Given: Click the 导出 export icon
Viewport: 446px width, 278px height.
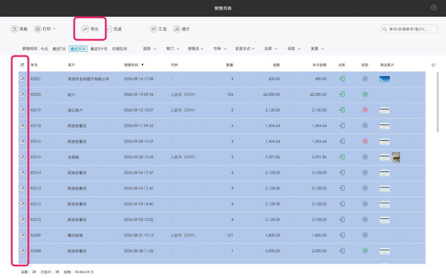Looking at the screenshot, I should [85, 29].
